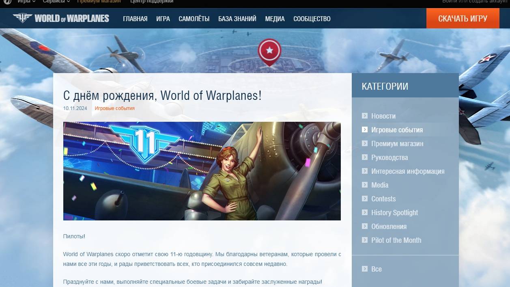Click the arrow icon beside Премиум магазин category
Image resolution: width=510 pixels, height=287 pixels.
tap(365, 143)
